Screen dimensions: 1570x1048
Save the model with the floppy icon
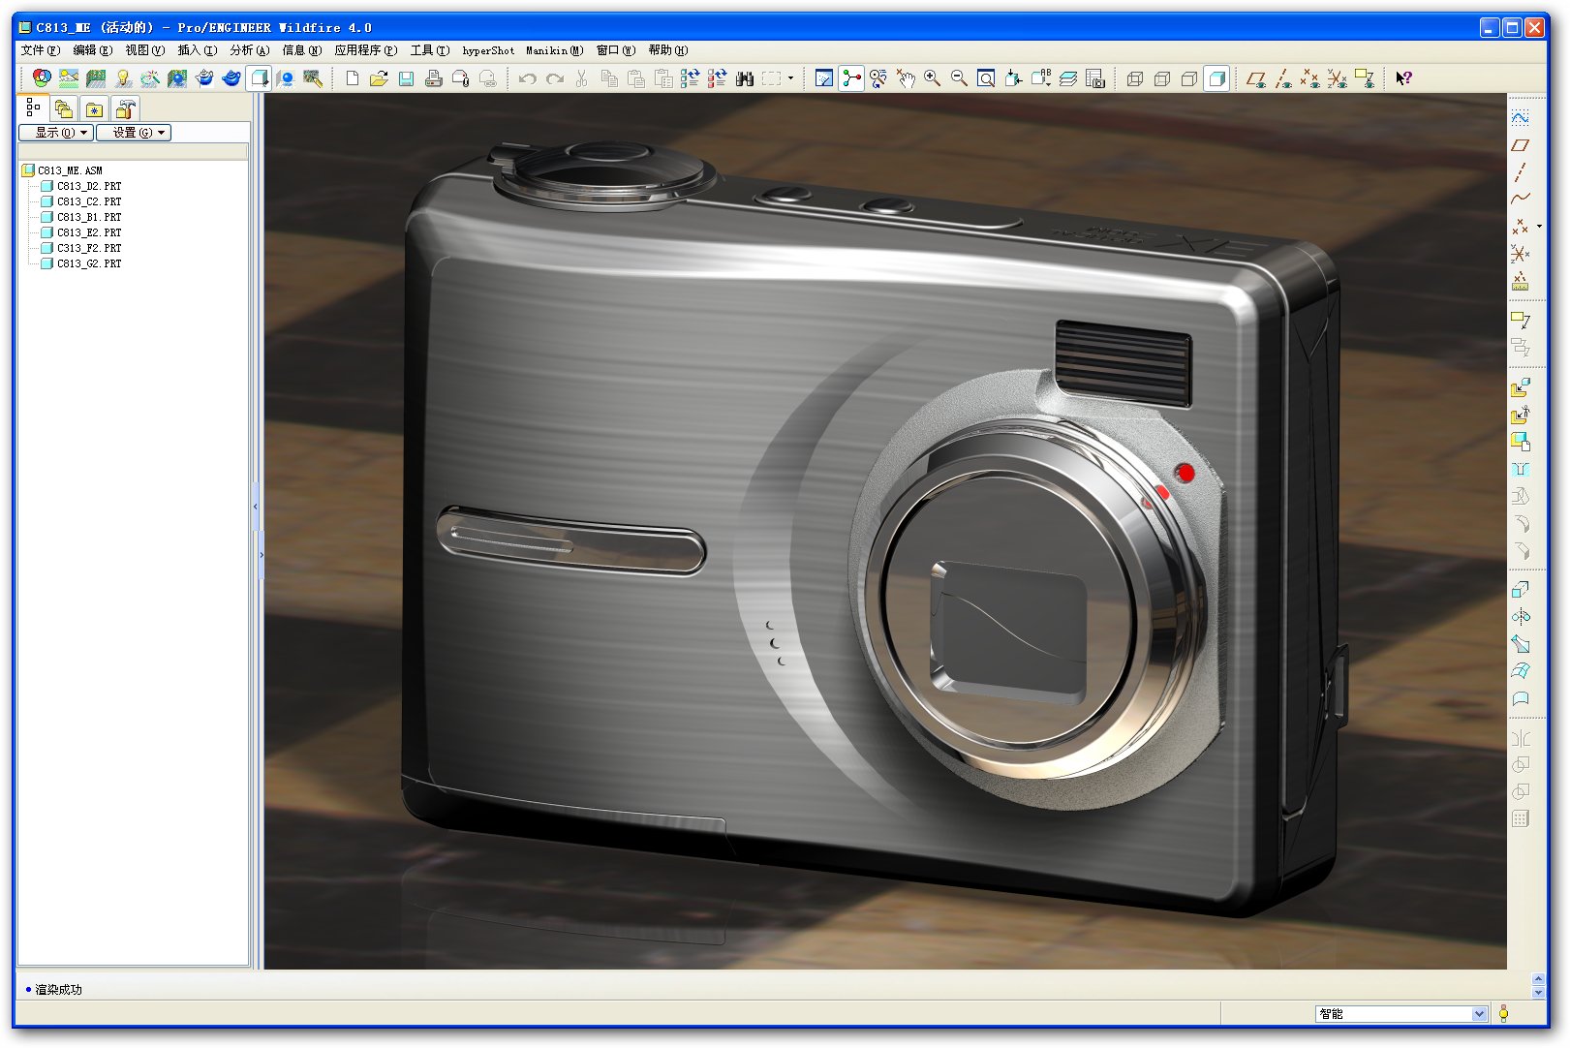pos(407,78)
